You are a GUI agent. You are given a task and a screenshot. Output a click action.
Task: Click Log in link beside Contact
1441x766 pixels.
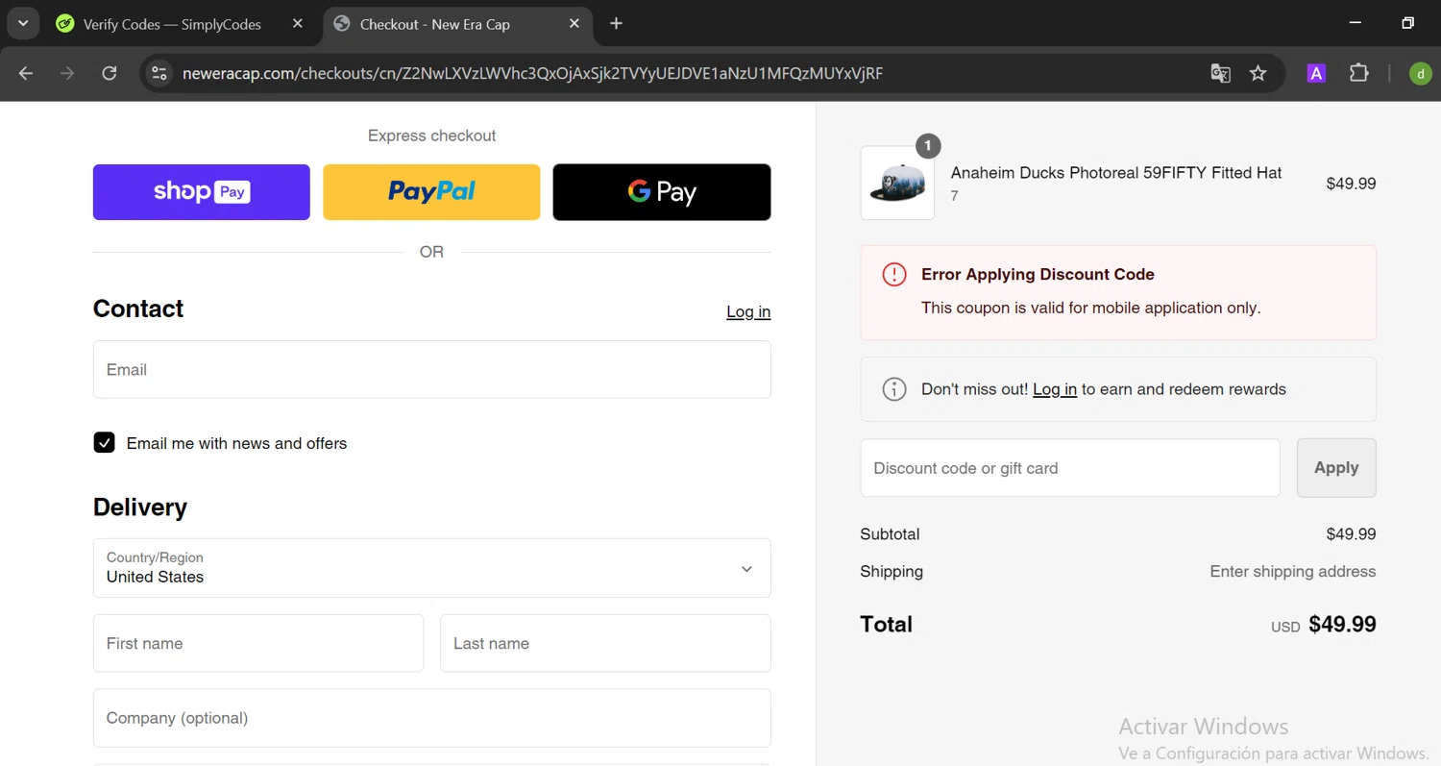point(748,311)
